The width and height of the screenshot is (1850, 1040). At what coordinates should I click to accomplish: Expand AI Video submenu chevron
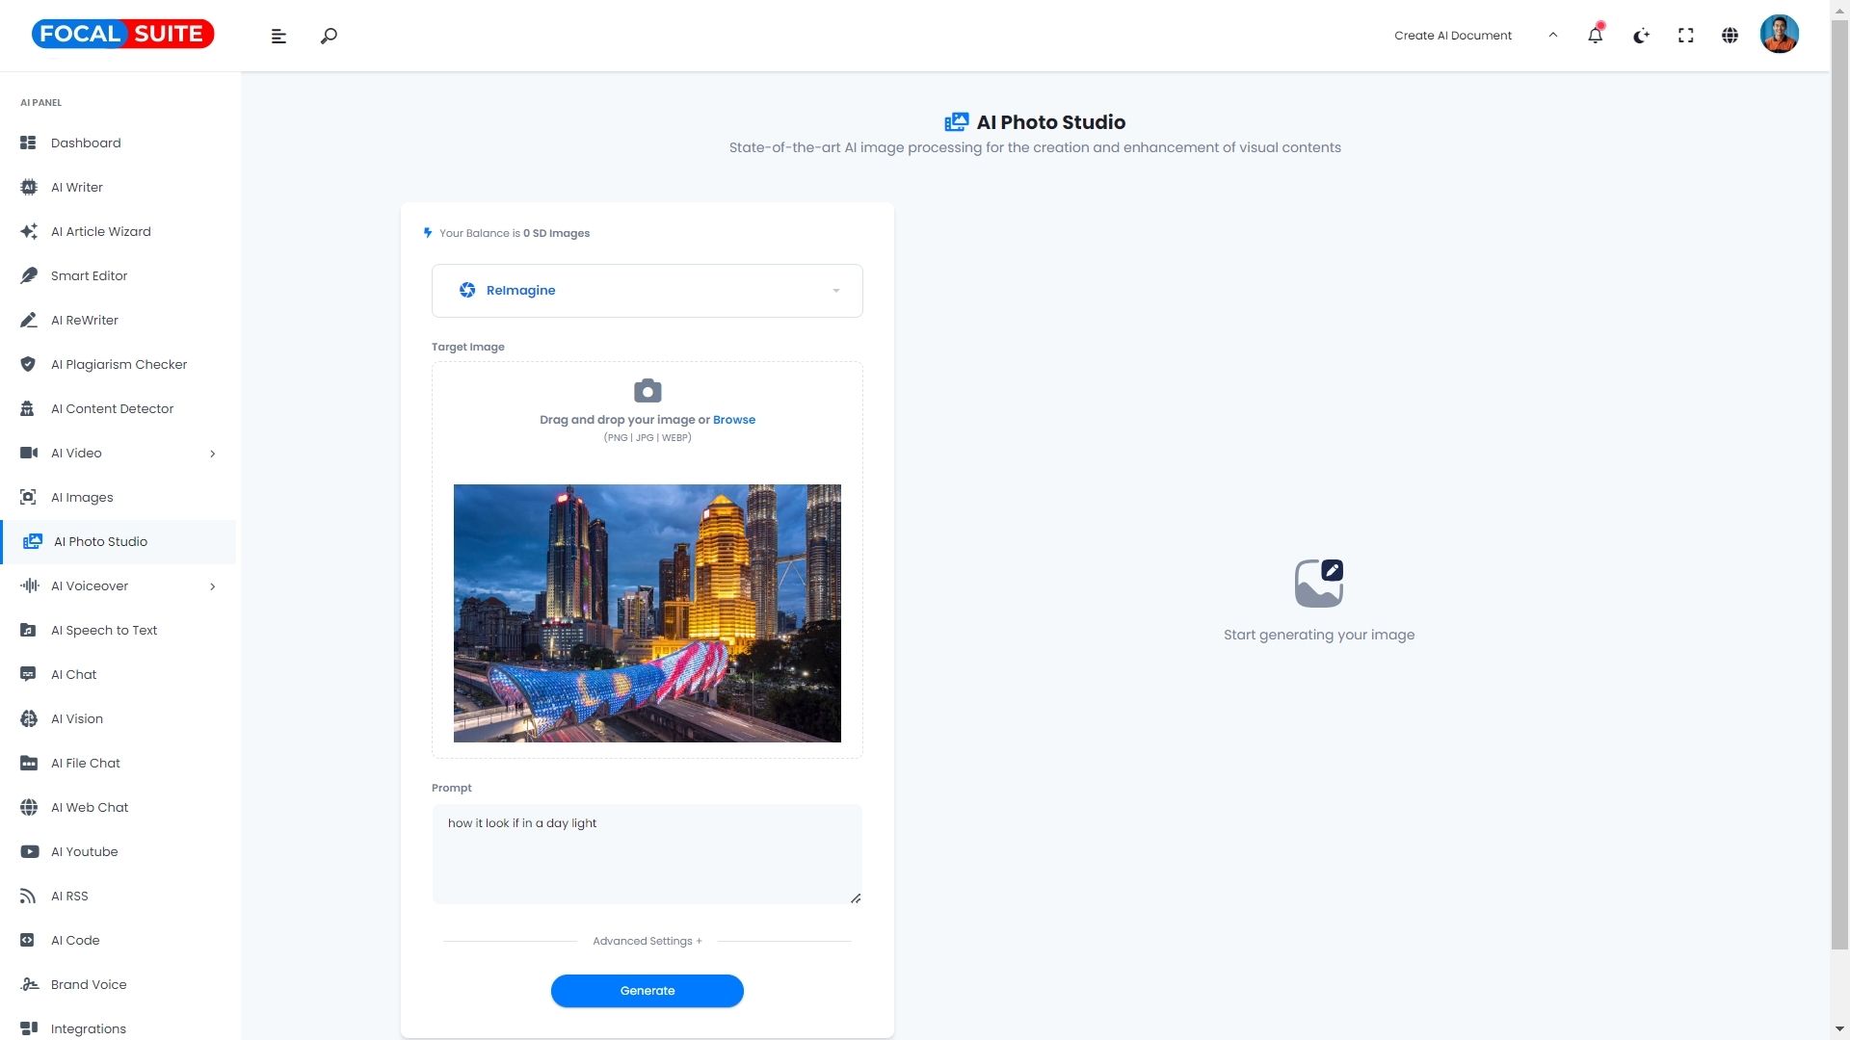pos(213,454)
